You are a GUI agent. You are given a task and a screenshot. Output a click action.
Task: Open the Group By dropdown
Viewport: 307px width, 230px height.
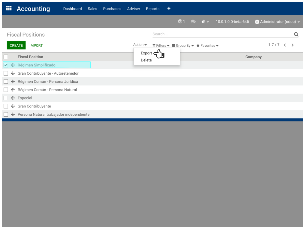(x=183, y=46)
